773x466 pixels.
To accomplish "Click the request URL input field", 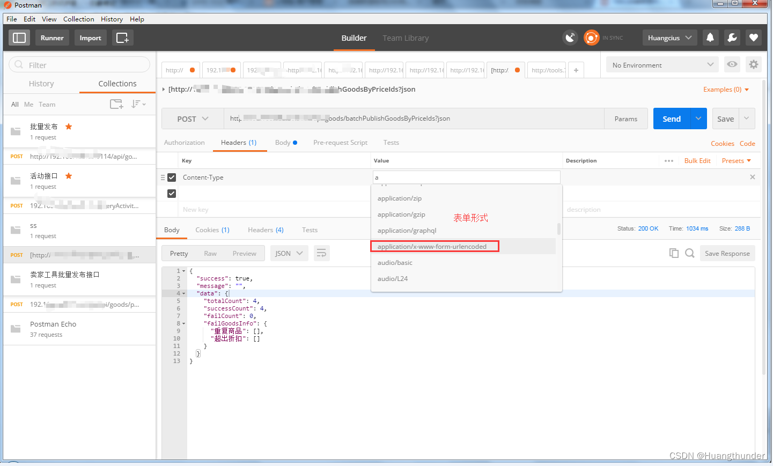I will click(x=414, y=119).
